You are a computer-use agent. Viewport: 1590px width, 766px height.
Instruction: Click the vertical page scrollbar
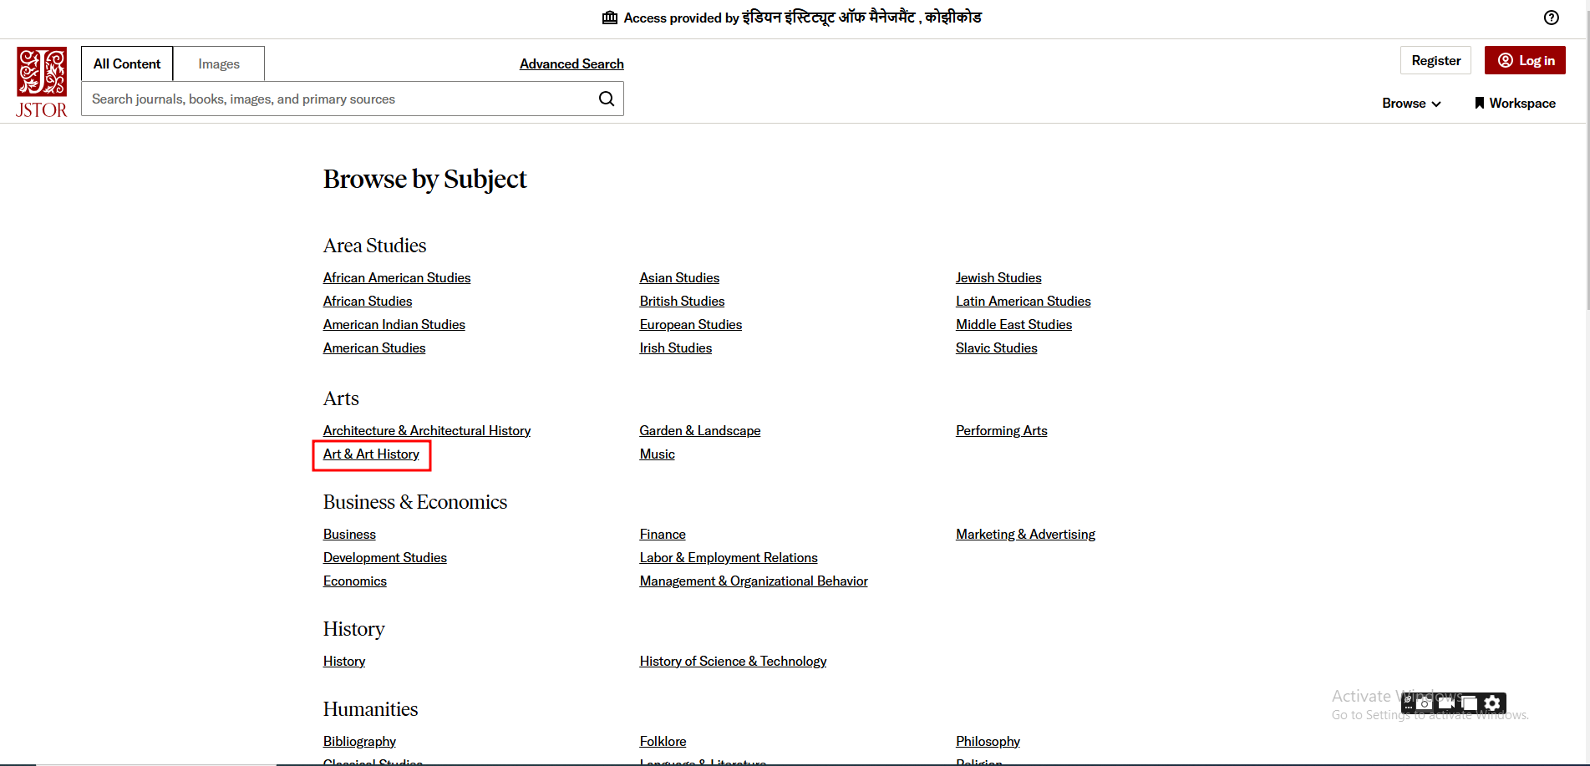pos(1585,167)
